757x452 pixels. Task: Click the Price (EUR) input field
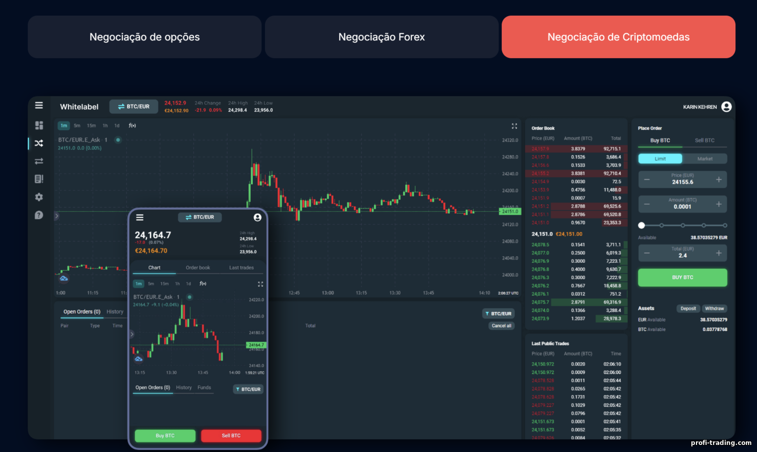tap(682, 179)
